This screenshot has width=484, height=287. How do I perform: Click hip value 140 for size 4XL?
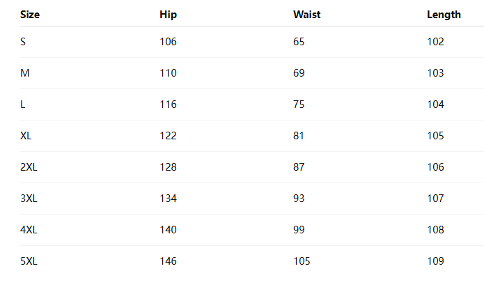(168, 230)
